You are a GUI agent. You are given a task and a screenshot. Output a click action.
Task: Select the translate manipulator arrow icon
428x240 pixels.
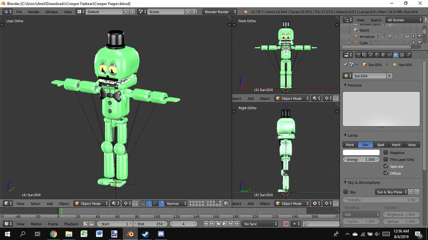click(x=149, y=203)
